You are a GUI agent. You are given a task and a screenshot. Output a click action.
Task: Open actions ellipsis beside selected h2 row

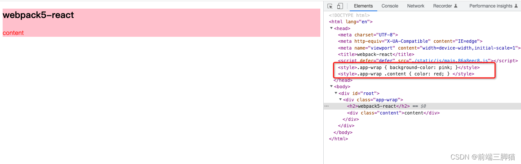click(x=326, y=106)
